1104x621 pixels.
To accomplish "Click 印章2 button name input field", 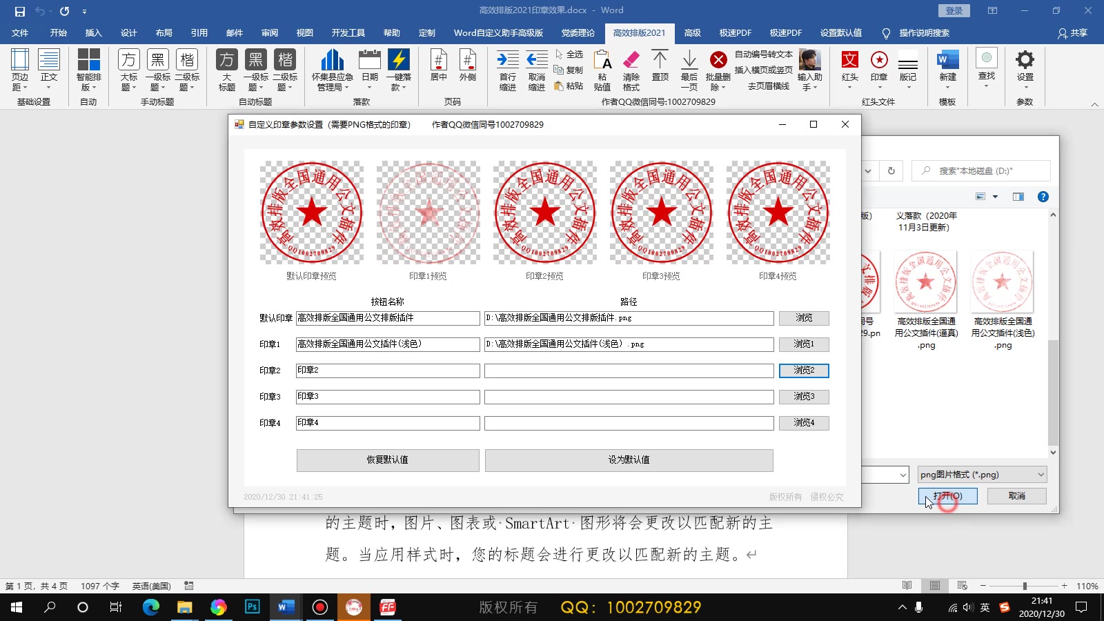I will tap(388, 371).
